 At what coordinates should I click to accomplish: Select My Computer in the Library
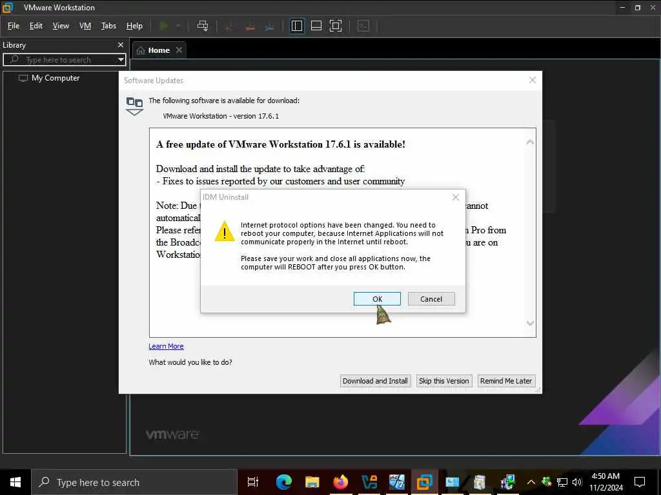pos(49,78)
